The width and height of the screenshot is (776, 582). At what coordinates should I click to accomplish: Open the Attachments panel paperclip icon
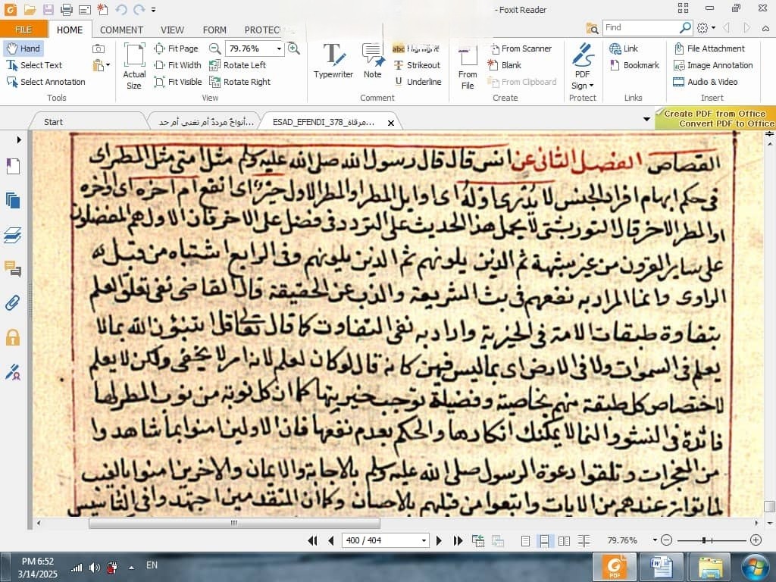(x=12, y=303)
